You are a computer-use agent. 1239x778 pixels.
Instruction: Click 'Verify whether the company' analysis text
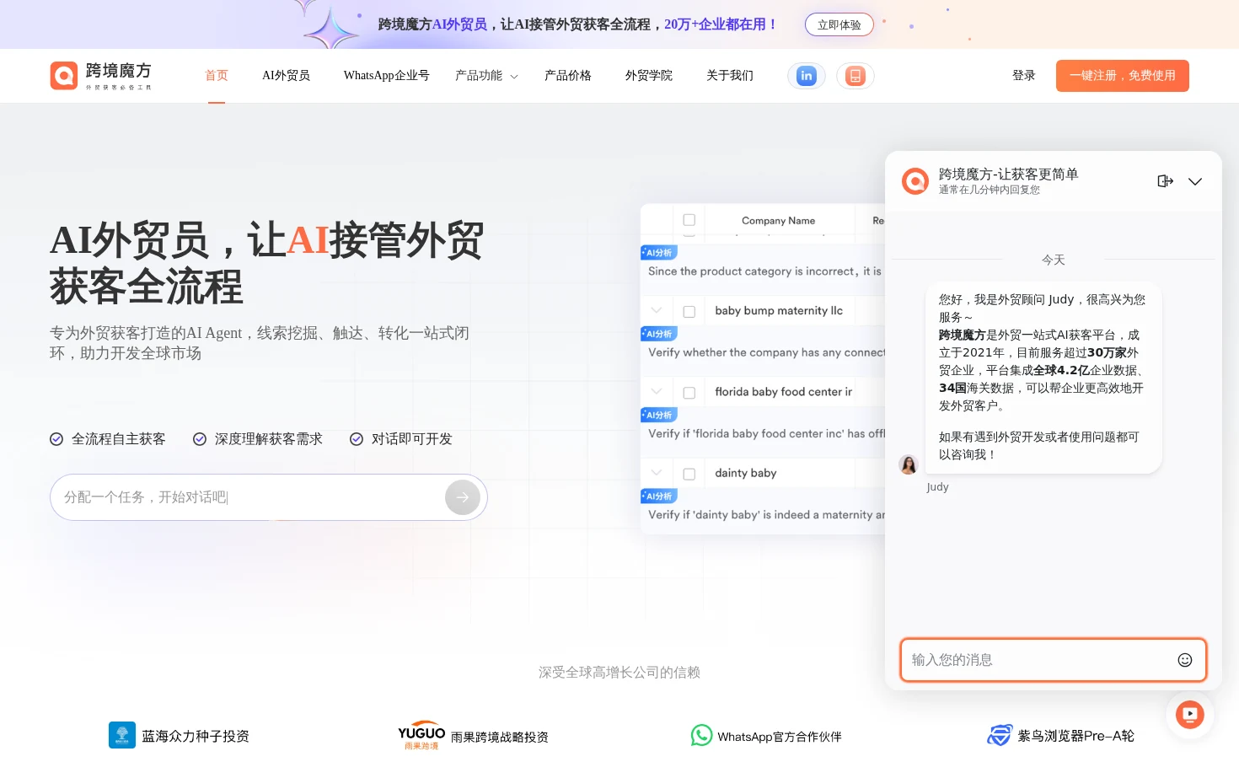pos(767,352)
